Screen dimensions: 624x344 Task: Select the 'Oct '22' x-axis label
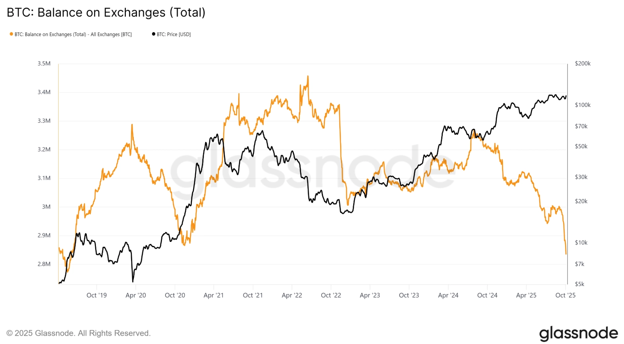pos(331,295)
